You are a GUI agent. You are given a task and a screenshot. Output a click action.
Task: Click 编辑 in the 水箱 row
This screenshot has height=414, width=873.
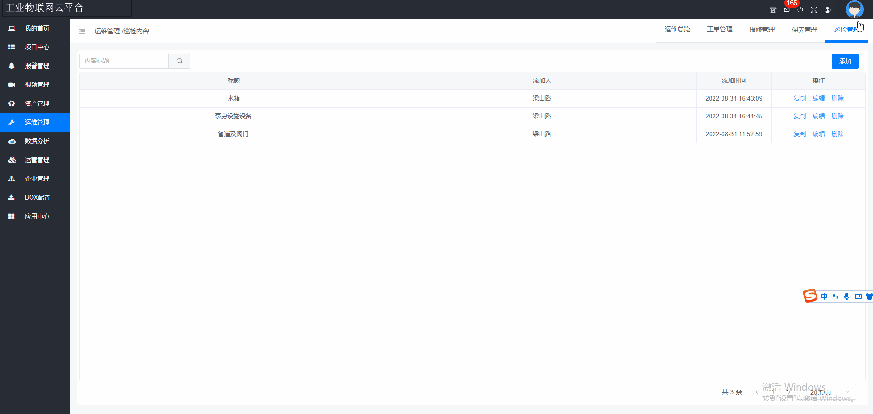point(818,99)
